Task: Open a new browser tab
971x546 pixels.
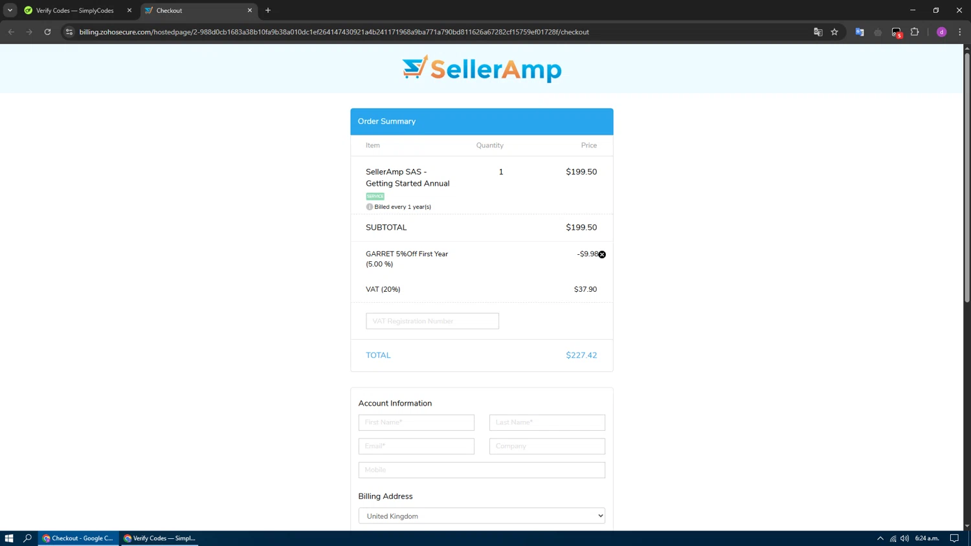Action: pos(268,10)
